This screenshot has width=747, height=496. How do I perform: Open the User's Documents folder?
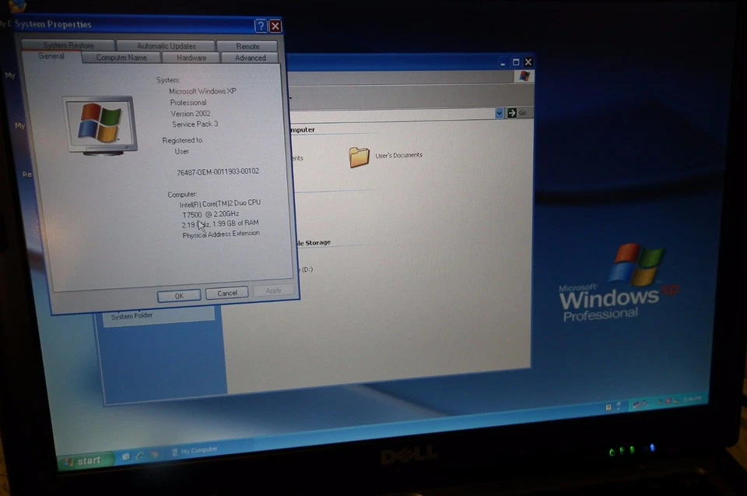(359, 156)
